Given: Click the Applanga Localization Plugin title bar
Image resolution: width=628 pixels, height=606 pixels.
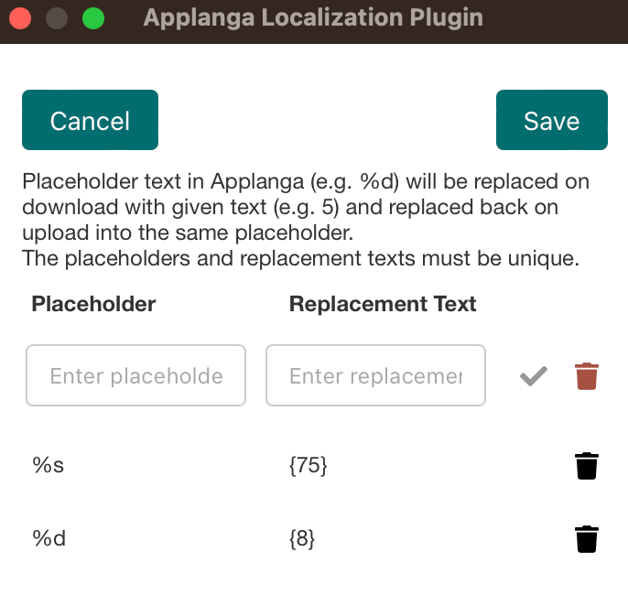Looking at the screenshot, I should pos(313,17).
